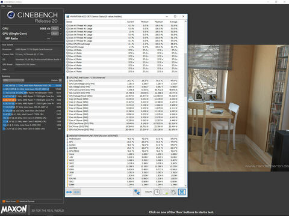Open the Cinebench File menu
Screen dimensions: 289x216
(x=3, y=6)
